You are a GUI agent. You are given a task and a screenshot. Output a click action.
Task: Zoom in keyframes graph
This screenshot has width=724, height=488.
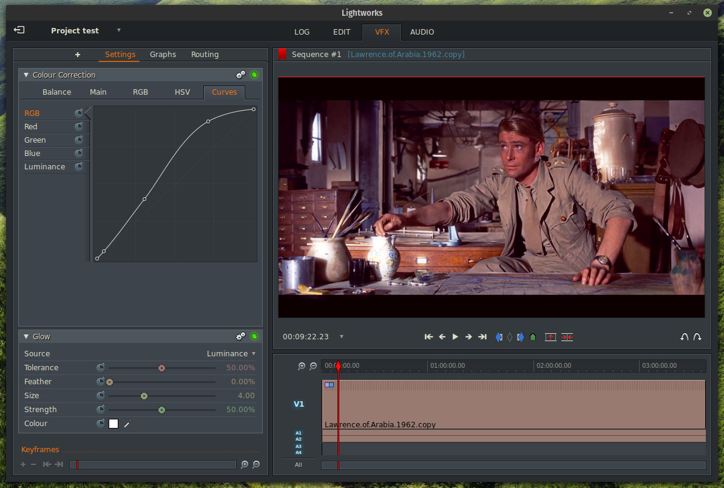245,464
